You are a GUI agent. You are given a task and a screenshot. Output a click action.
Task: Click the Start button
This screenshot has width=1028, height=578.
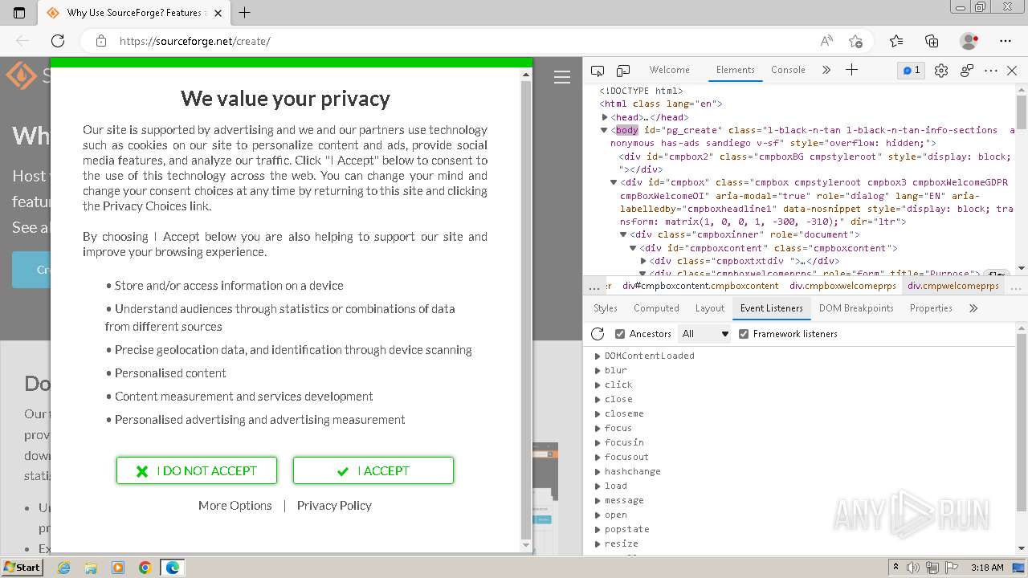pyautogui.click(x=22, y=567)
